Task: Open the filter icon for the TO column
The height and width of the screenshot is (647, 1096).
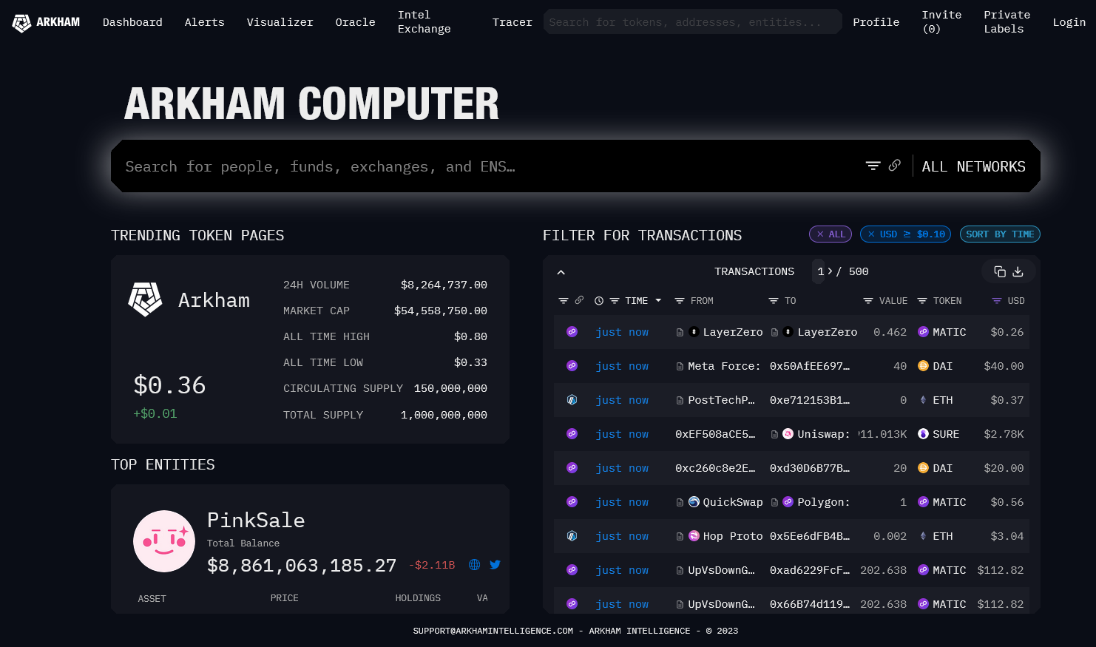Action: [x=774, y=301]
